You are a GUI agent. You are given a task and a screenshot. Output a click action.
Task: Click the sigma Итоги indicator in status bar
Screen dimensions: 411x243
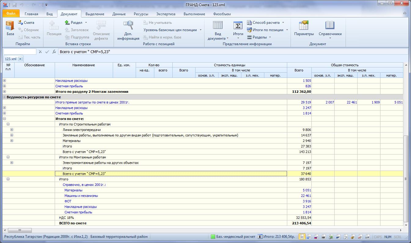click(260, 237)
